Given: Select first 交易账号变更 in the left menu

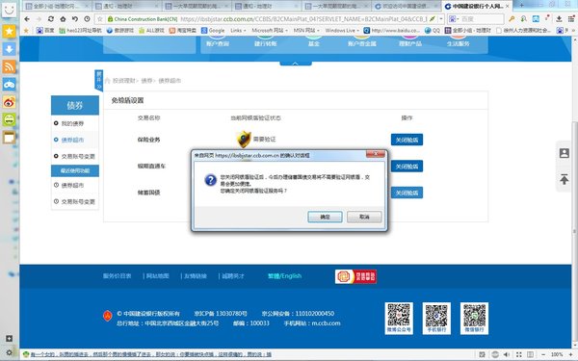Looking at the screenshot, I should coord(78,157).
